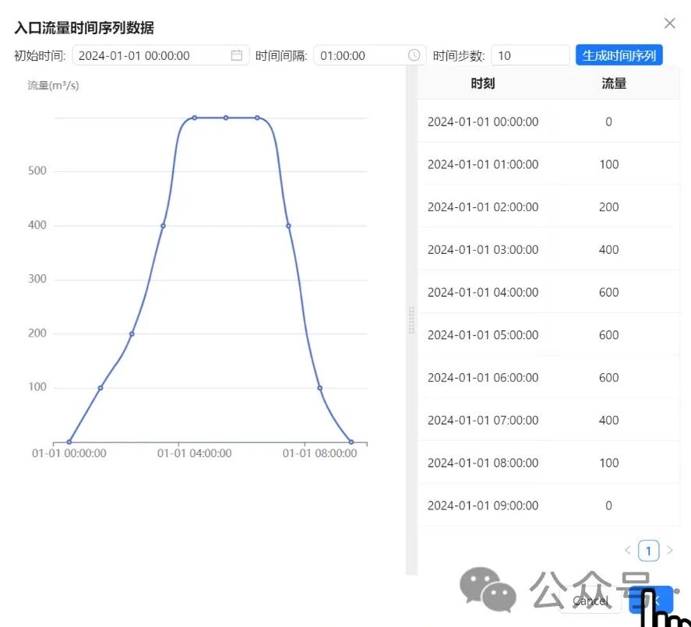This screenshot has width=691, height=627.
Task: Click y-axis label 500
Action: (x=37, y=171)
